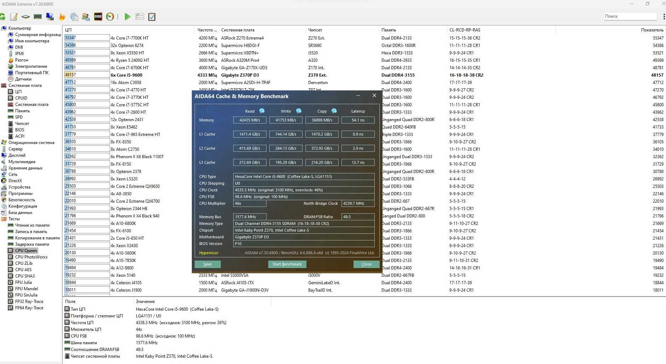666x364 pixels.
Task: Start the system stability test flame icon
Action: pos(62,17)
